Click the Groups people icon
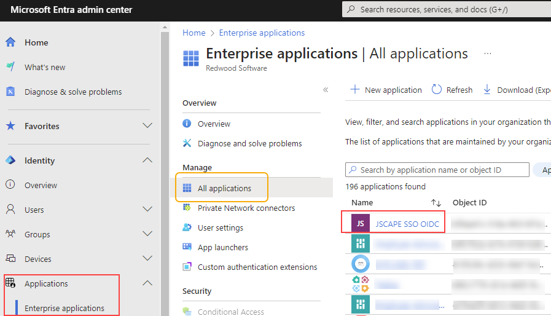551x316 pixels. coord(10,234)
